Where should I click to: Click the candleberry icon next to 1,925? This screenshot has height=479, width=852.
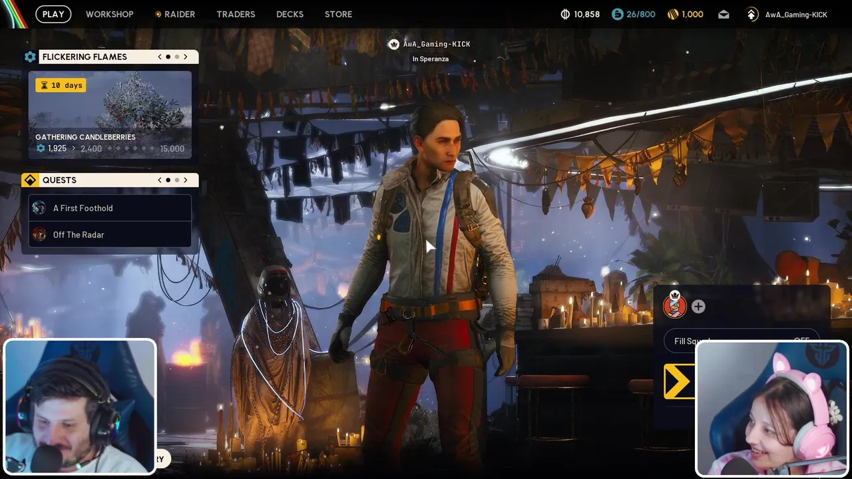pos(41,149)
